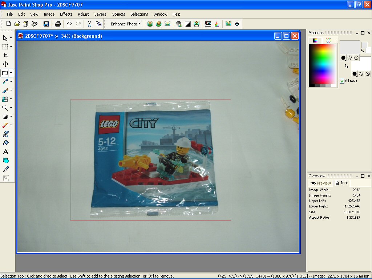The image size is (372, 279).
Task: Expand the arrow-pointer tool flyout
Action: click(11, 38)
